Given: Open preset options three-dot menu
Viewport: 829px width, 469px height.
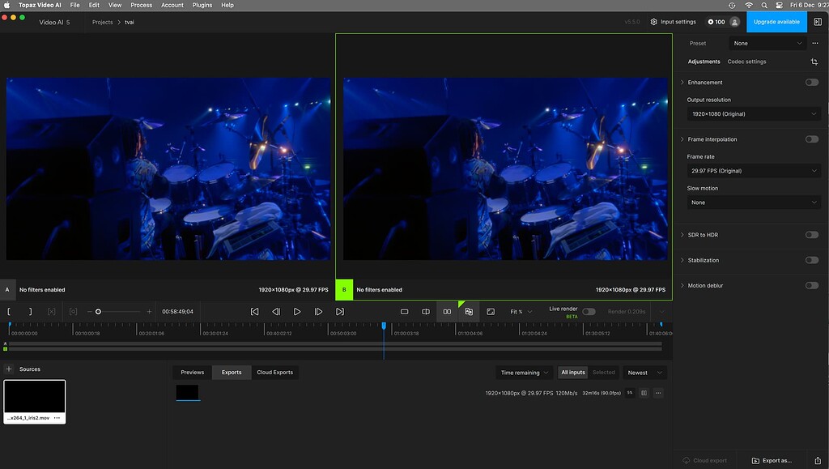Looking at the screenshot, I should [815, 44].
